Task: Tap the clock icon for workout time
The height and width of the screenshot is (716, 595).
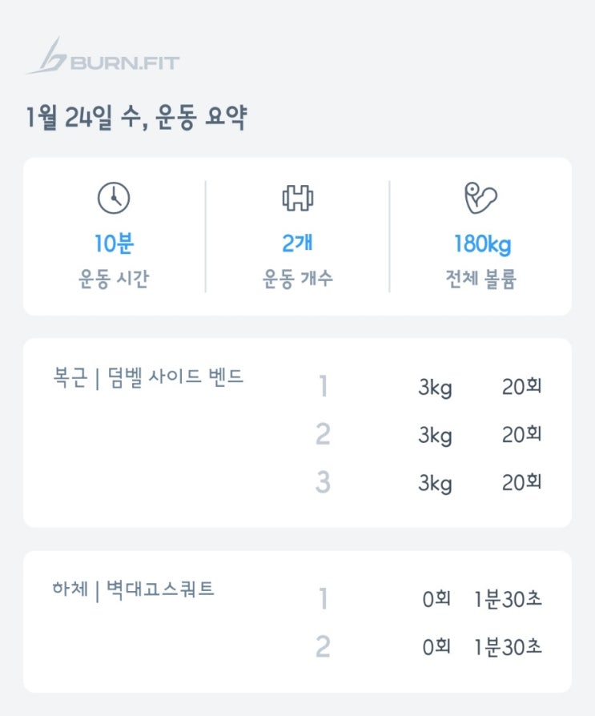Action: (x=113, y=198)
